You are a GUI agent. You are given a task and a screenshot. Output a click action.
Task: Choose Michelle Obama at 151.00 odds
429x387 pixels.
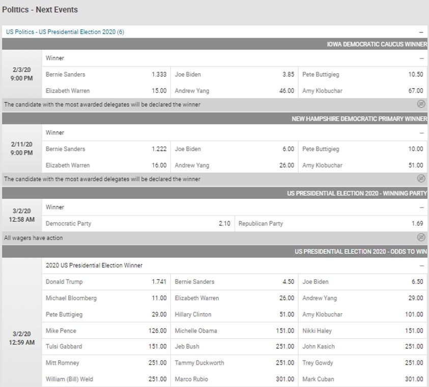[235, 331]
